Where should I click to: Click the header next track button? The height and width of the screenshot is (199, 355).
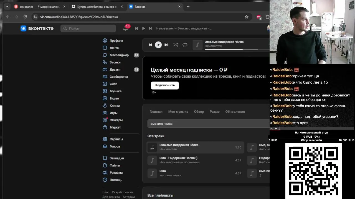coord(150,28)
